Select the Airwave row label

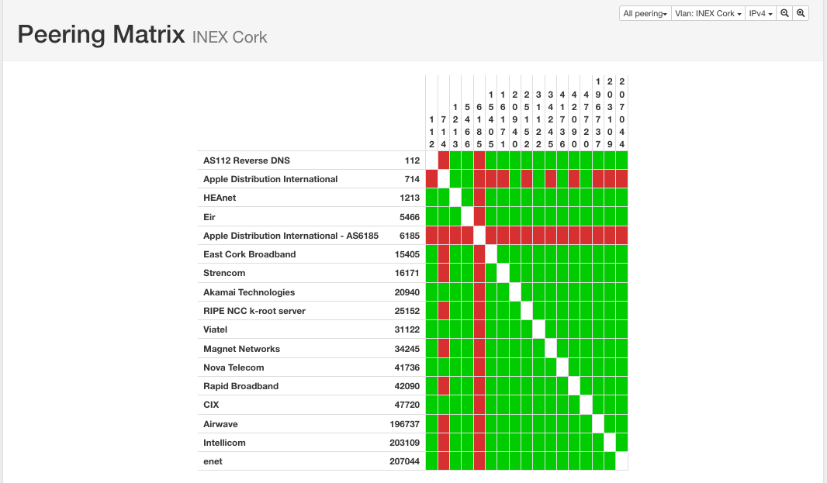pyautogui.click(x=220, y=424)
